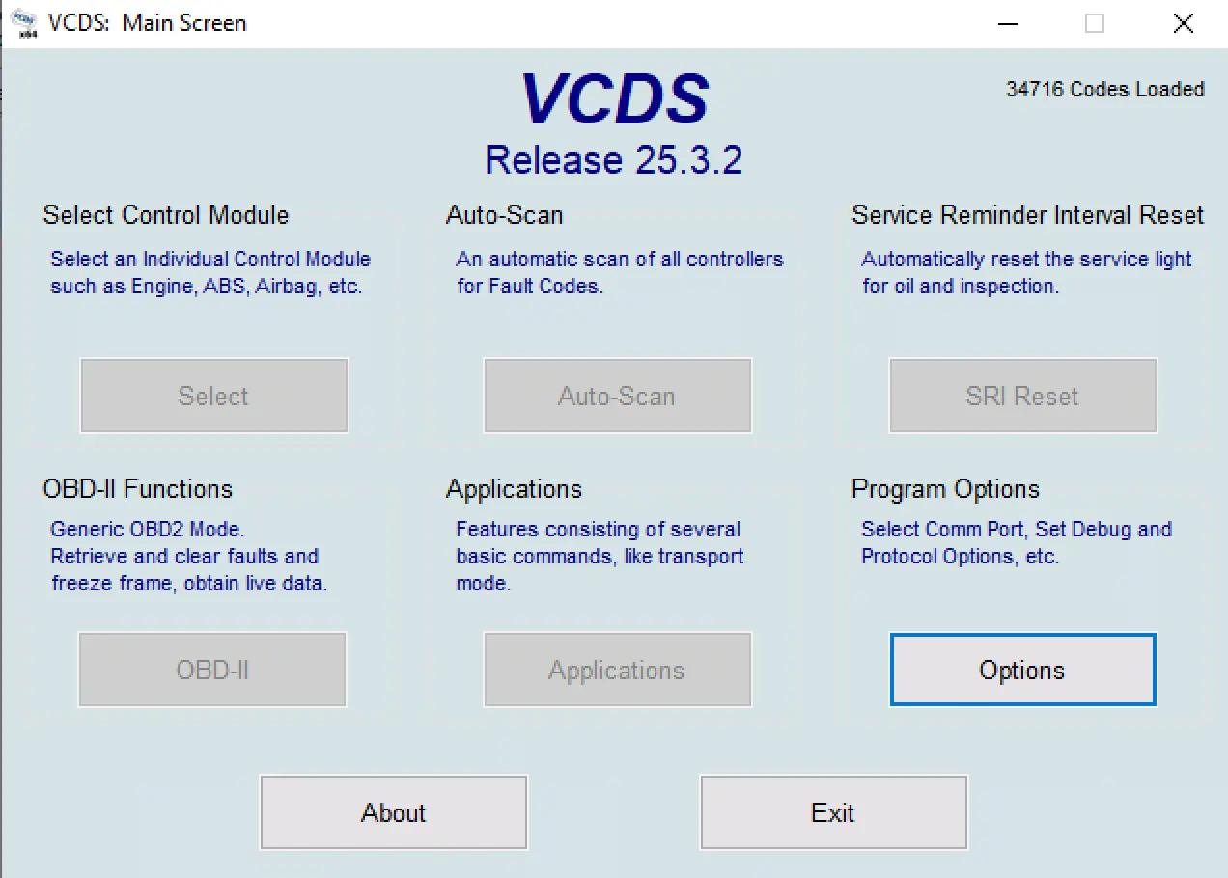Open the Select Control Module dialog
This screenshot has height=878, width=1228.
point(213,396)
